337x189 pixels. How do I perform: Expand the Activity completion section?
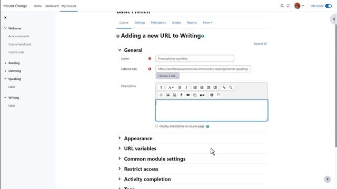point(120,178)
